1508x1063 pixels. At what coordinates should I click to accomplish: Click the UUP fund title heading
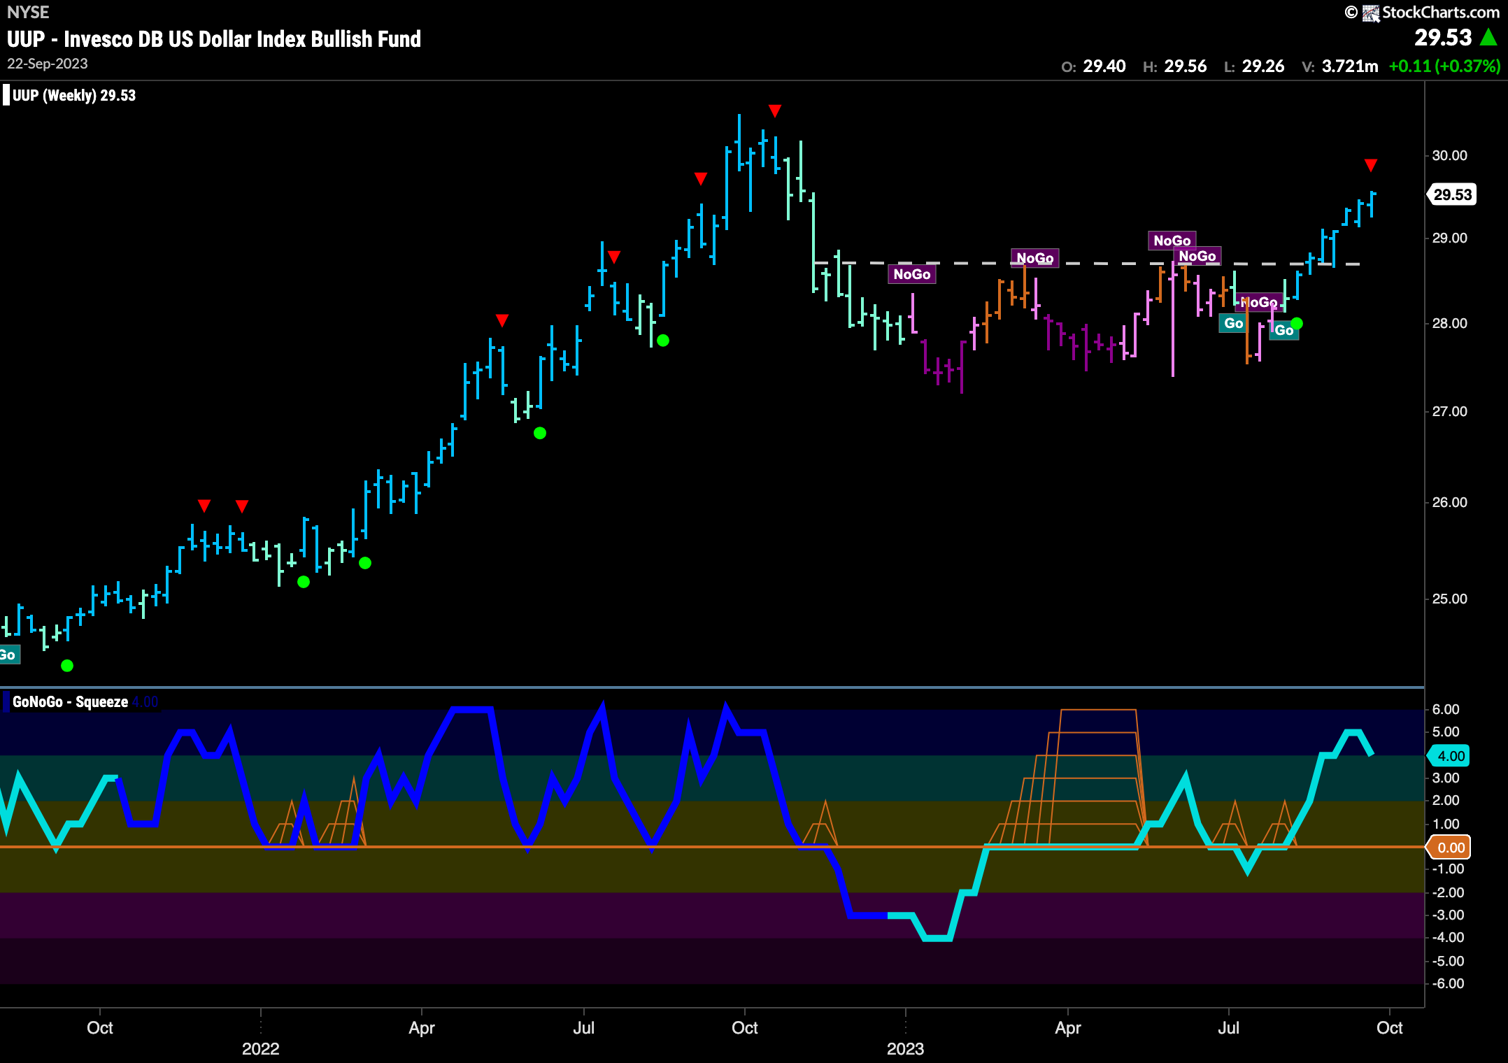214,39
